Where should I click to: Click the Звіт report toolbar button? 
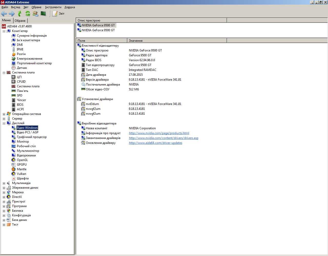pyautogui.click(x=58, y=14)
